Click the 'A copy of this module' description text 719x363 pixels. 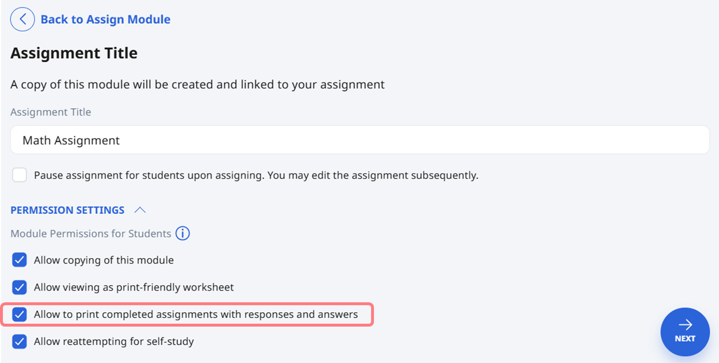pyautogui.click(x=198, y=84)
